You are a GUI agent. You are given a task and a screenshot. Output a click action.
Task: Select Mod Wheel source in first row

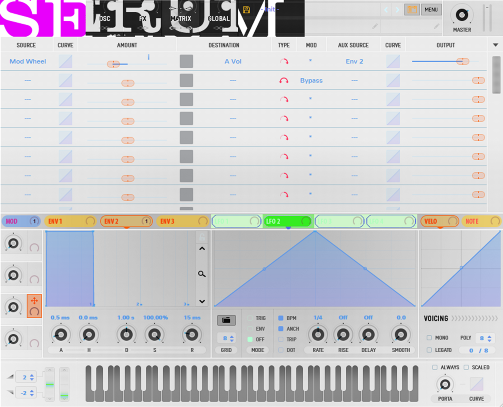28,61
